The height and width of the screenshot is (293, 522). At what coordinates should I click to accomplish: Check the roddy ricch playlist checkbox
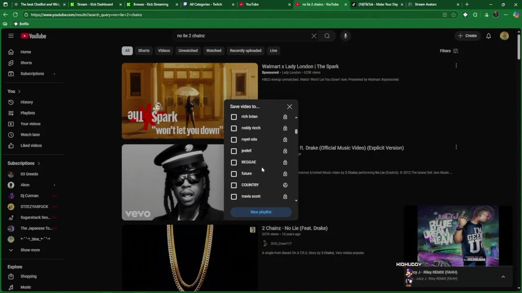[x=234, y=128]
